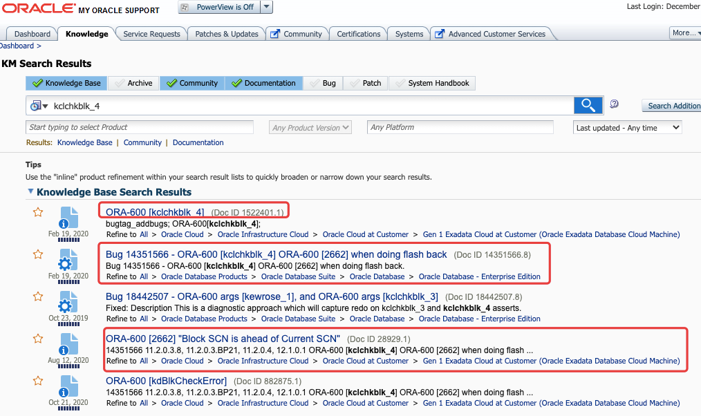This screenshot has height=416, width=701.
Task: Open Certifications tab
Action: pos(359,34)
